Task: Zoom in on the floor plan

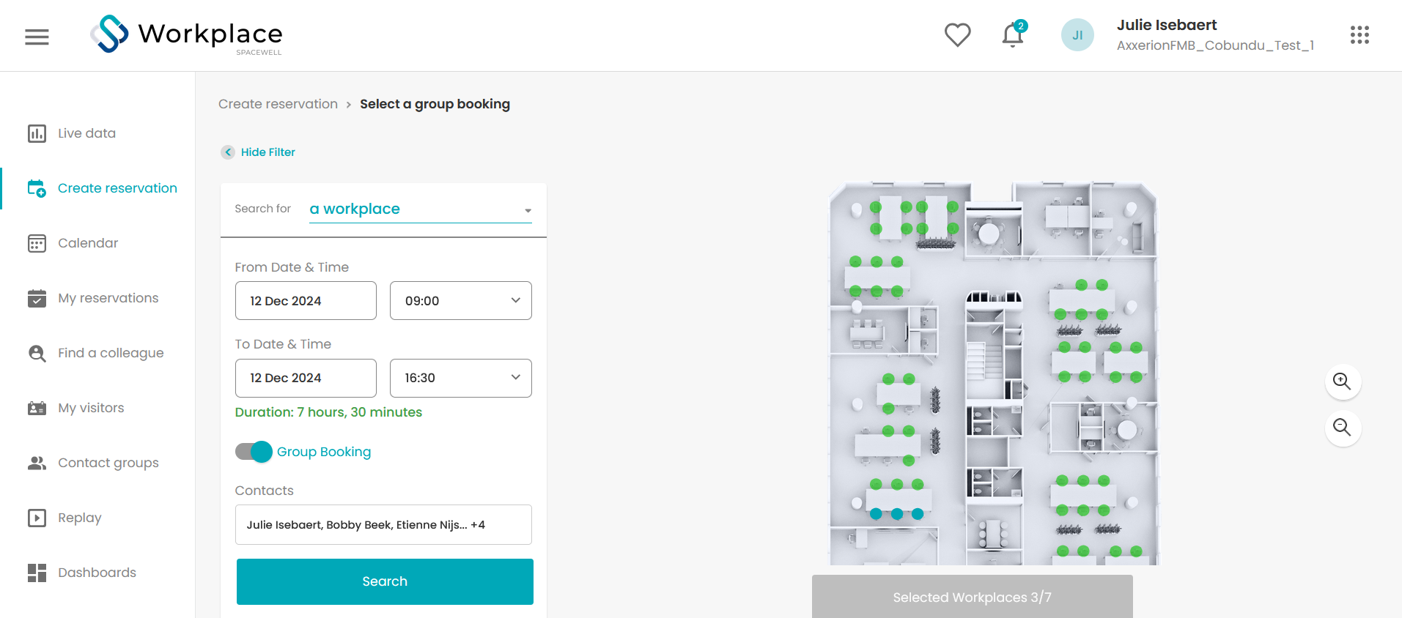Action: pyautogui.click(x=1343, y=381)
